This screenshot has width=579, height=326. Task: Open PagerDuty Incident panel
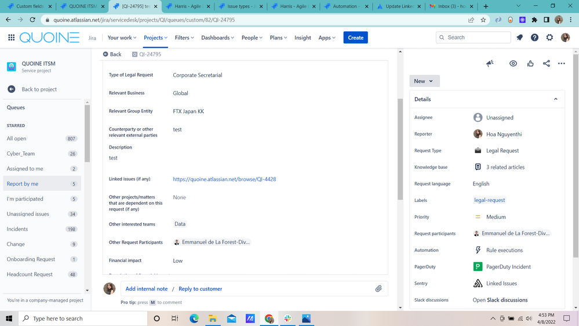(508, 266)
